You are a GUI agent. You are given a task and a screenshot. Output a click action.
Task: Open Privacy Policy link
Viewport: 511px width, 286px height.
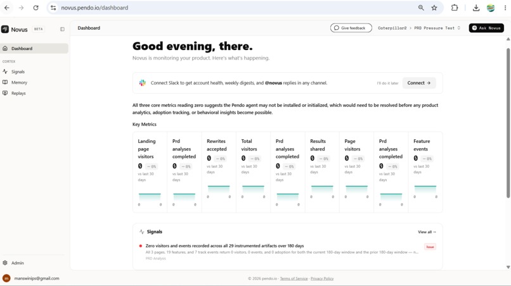pos(322,278)
